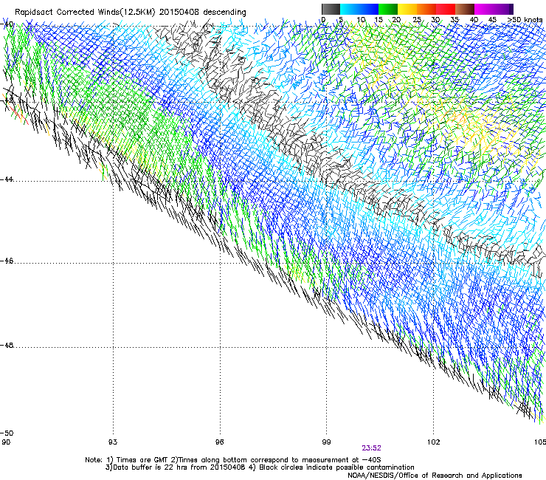
Task: Click the legend tick label '10'
Action: point(361,20)
